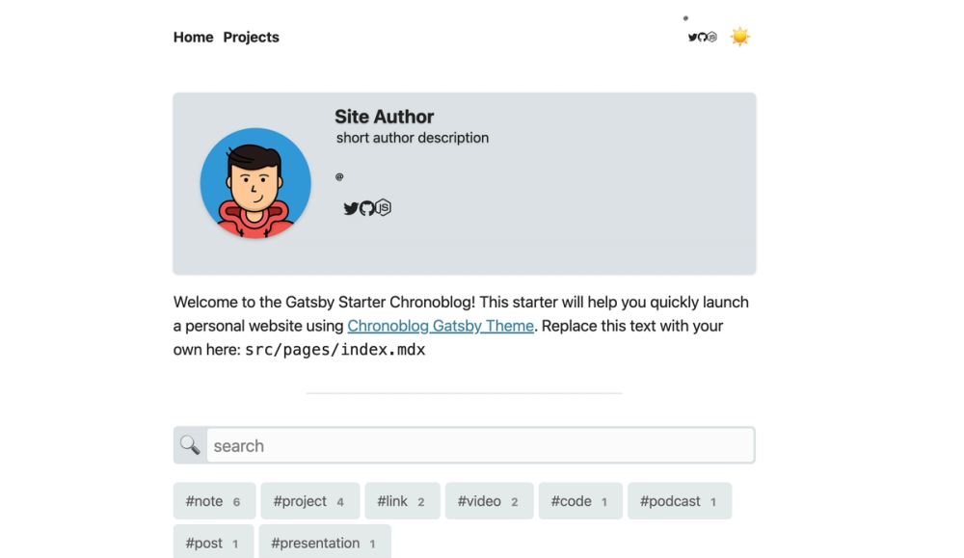The height and width of the screenshot is (558, 964).
Task: Toggle the sun light/dark theme switch
Action: [x=739, y=37]
